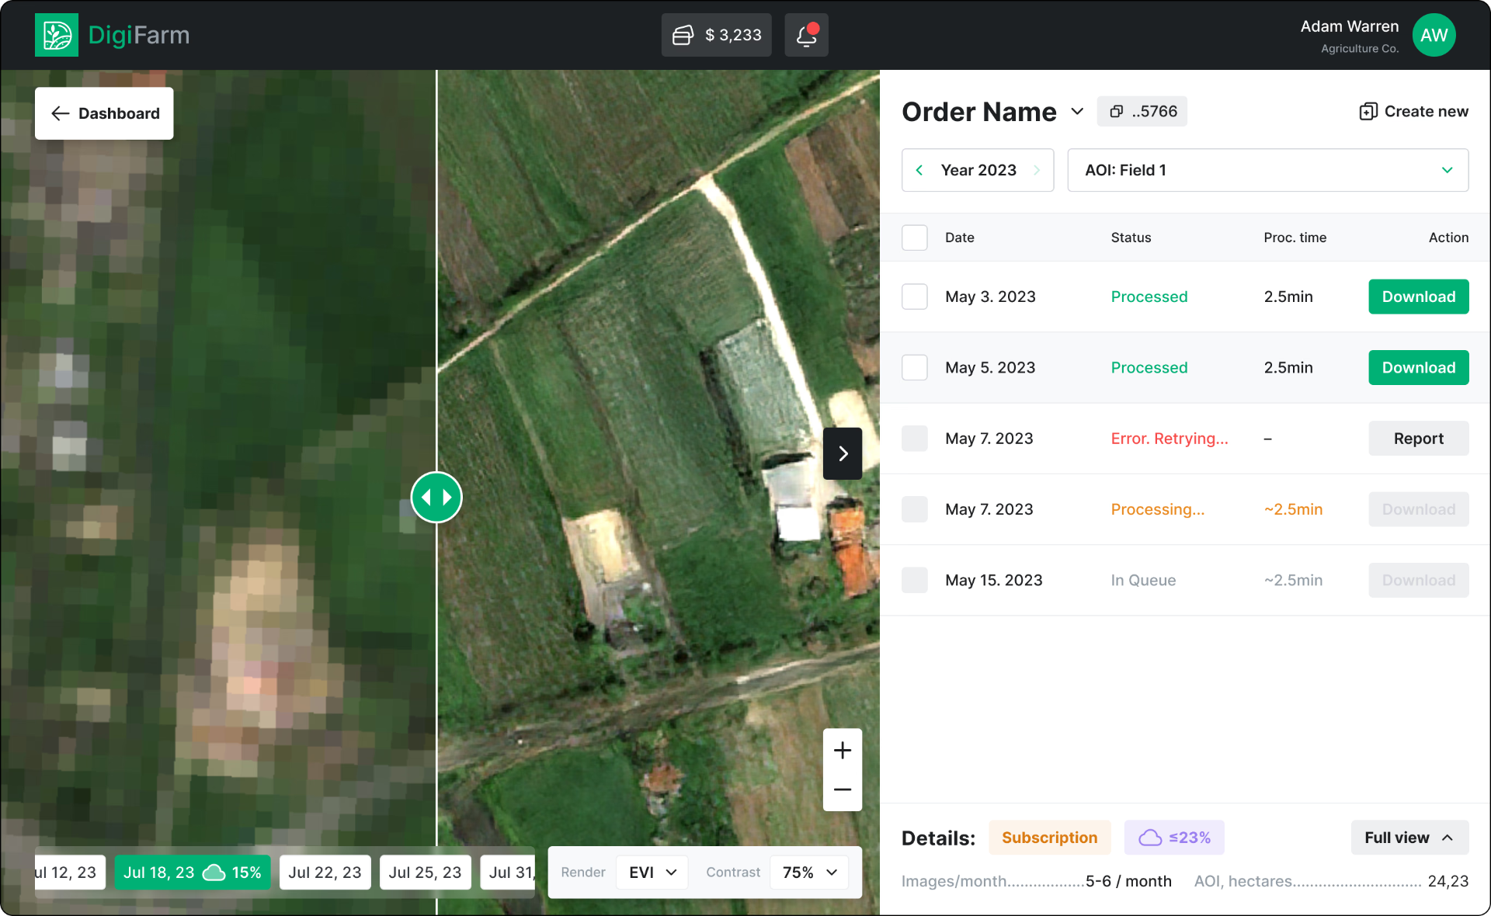
Task: Click Report for the errored row
Action: click(1418, 439)
